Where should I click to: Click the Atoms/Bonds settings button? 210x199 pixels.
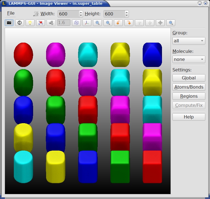tap(189, 87)
